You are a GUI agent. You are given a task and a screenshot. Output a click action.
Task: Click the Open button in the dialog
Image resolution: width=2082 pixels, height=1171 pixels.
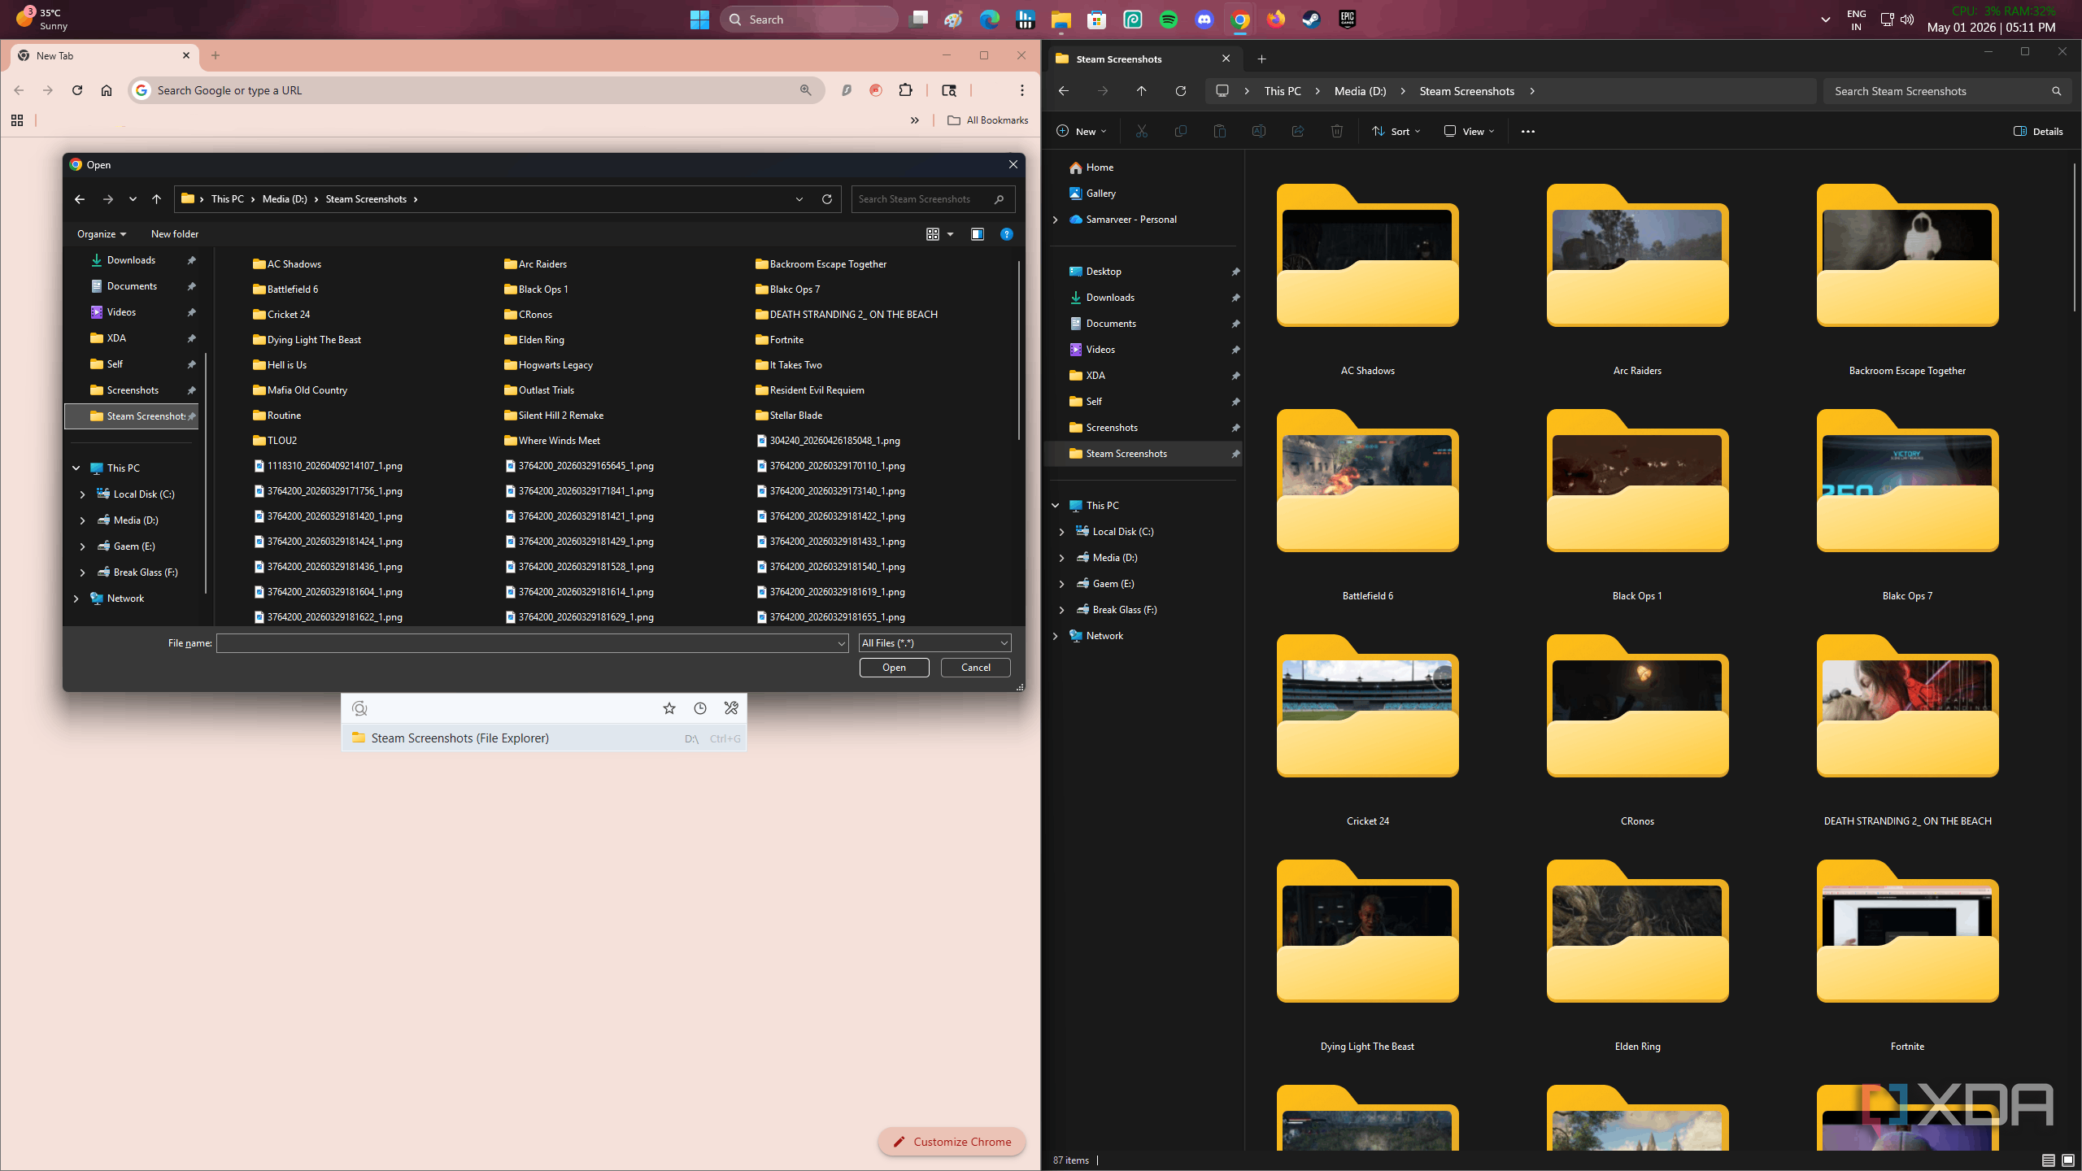coord(894,668)
